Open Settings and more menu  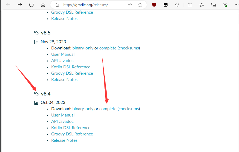click(x=237, y=5)
